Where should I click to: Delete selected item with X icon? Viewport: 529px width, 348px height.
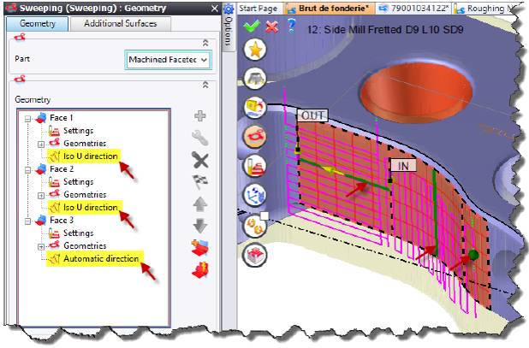[x=200, y=160]
